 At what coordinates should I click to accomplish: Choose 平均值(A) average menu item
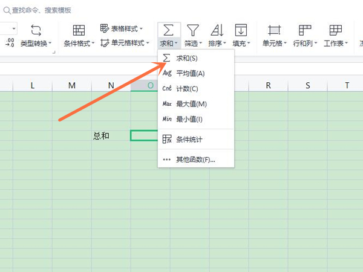point(190,73)
